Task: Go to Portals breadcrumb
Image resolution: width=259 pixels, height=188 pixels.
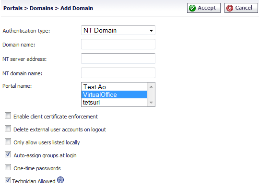Action: click(13, 8)
